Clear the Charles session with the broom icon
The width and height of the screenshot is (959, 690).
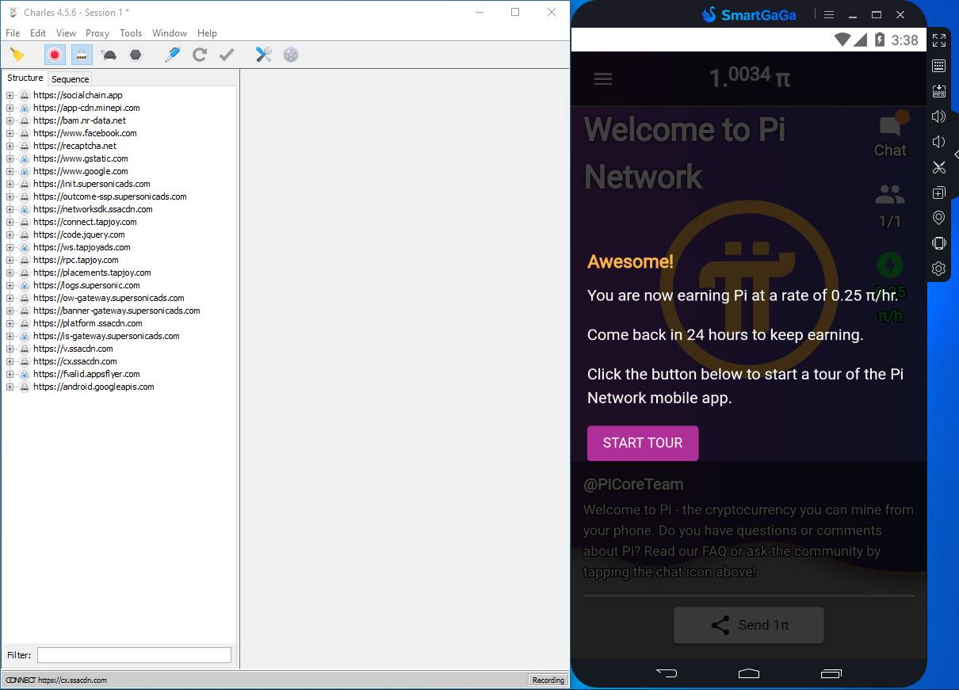click(17, 55)
